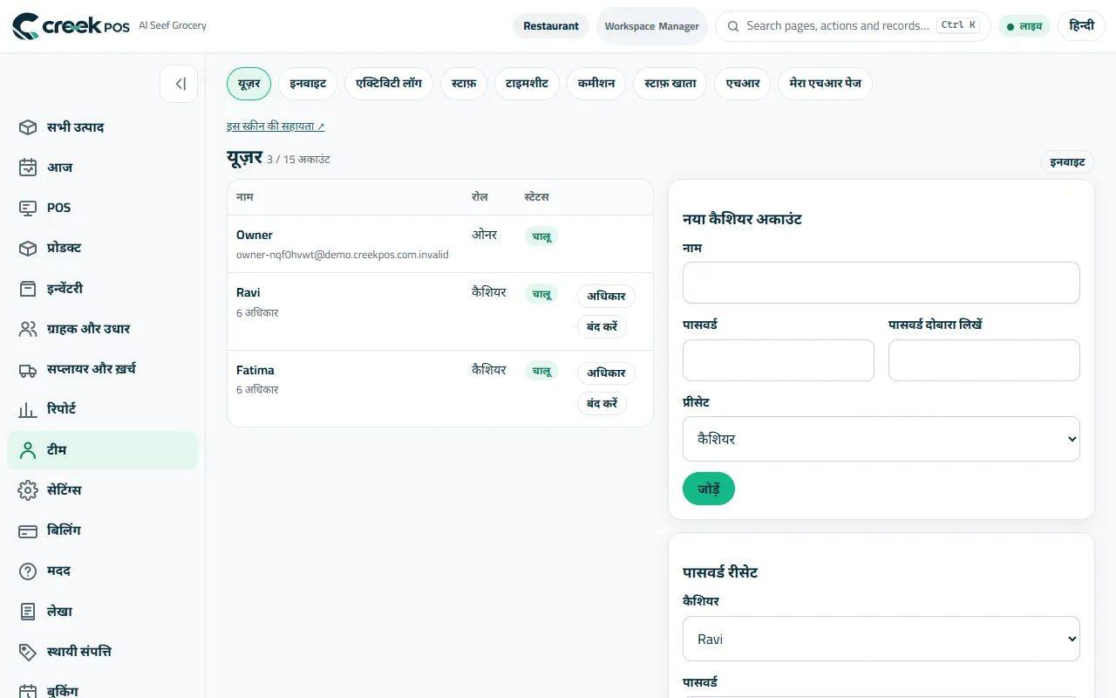Click the इनवाइट button above the form
The width and height of the screenshot is (1116, 698).
[1067, 161]
